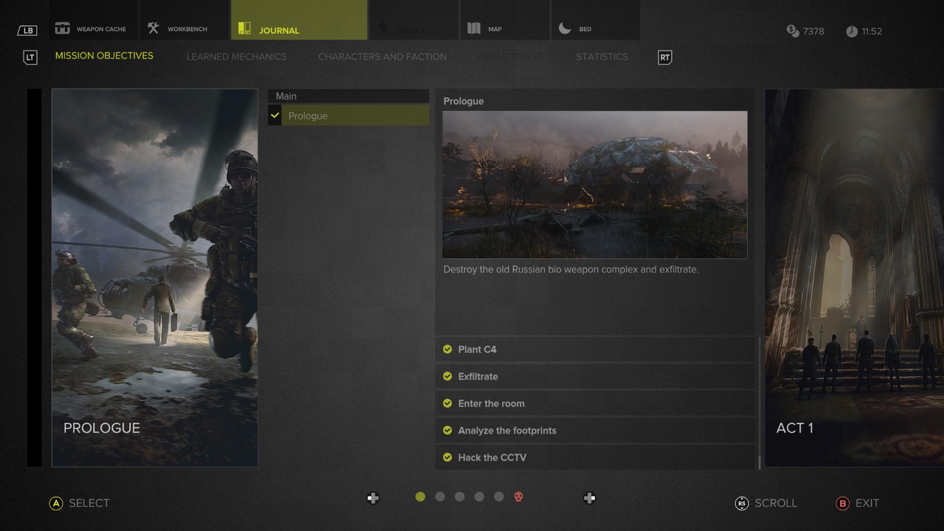The image size is (944, 531).
Task: Open the dimmed Collectibles tab
Action: click(511, 57)
